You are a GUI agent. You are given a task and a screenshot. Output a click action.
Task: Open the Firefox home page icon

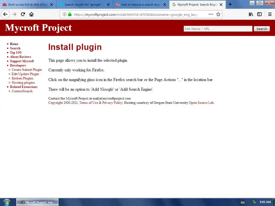(31, 14)
